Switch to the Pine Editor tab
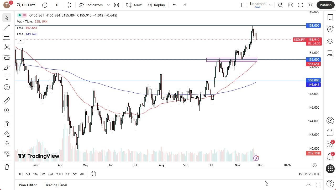The width and height of the screenshot is (336, 190). coord(28,185)
